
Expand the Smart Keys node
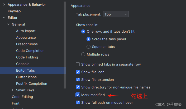[13, 90]
